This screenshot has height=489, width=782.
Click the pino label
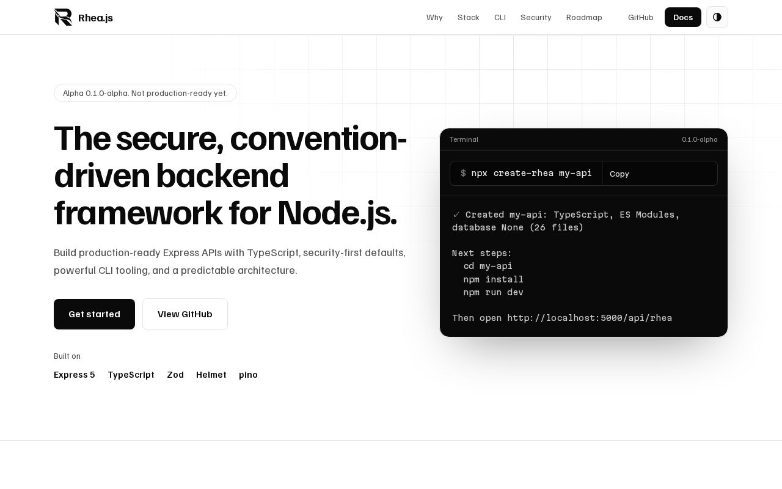(x=248, y=375)
